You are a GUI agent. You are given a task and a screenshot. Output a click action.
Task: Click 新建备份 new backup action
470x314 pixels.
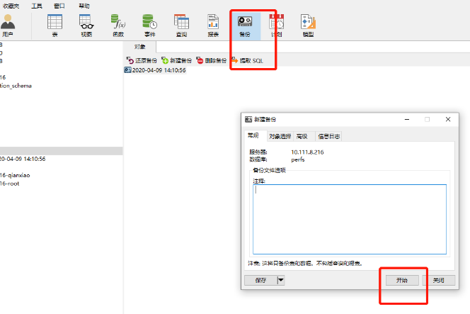176,61
